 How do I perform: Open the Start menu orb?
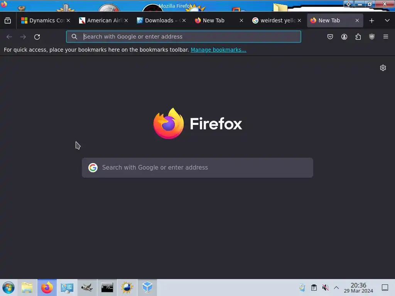[8, 288]
